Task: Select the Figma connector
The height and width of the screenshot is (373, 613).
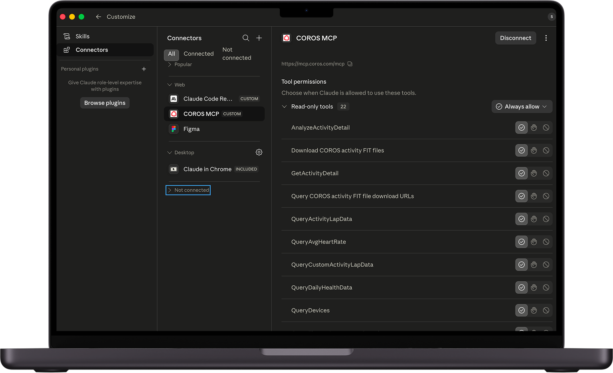Action: pyautogui.click(x=214, y=129)
